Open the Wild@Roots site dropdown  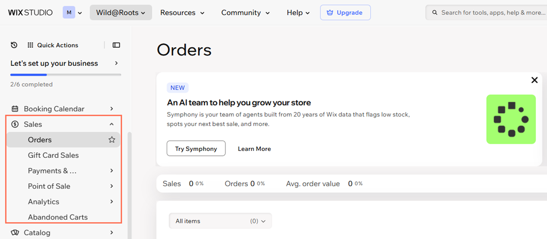121,12
